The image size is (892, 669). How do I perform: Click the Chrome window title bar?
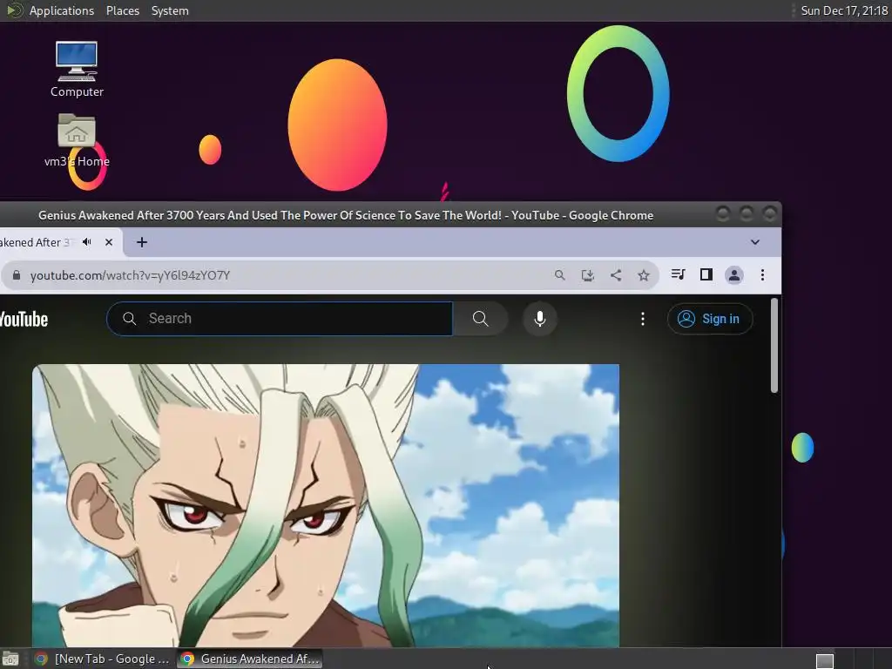click(345, 215)
